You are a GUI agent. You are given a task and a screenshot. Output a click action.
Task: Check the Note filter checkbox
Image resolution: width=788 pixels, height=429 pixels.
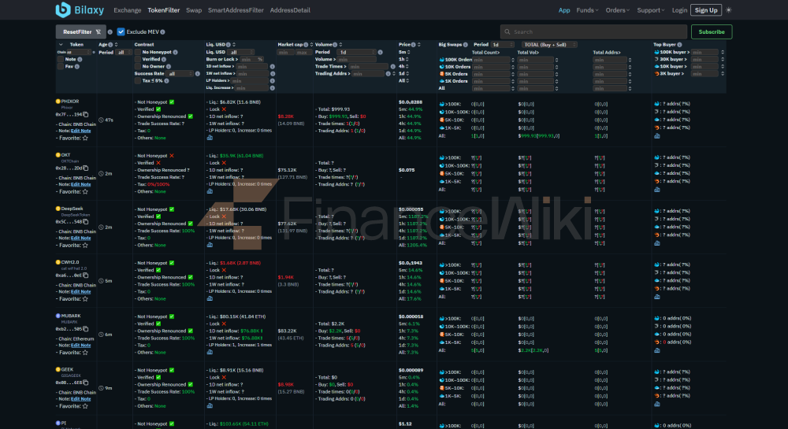[x=61, y=59]
